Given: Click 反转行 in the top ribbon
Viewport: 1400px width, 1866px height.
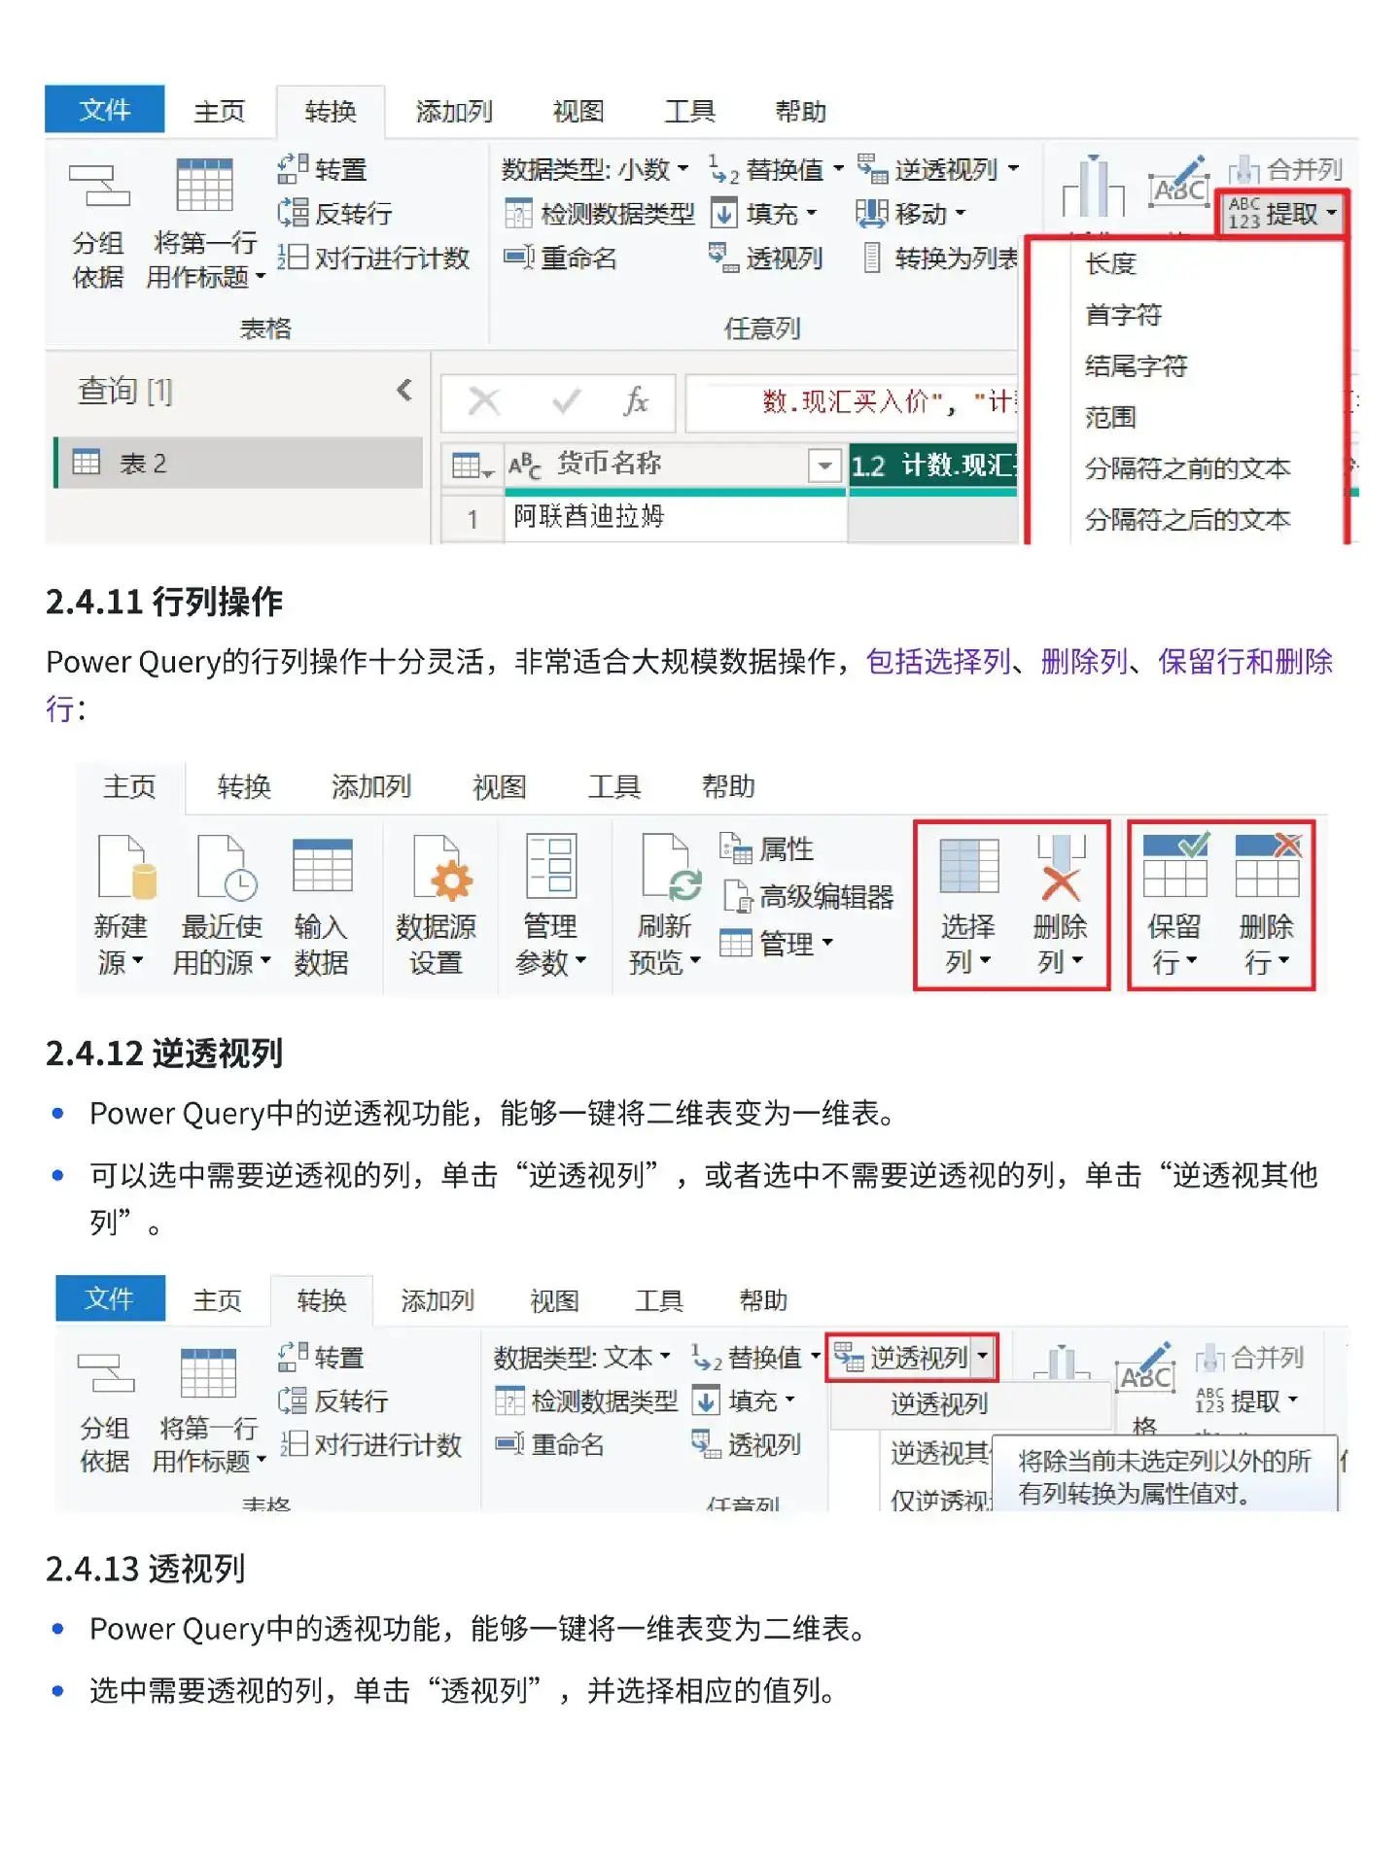Looking at the screenshot, I should (334, 213).
